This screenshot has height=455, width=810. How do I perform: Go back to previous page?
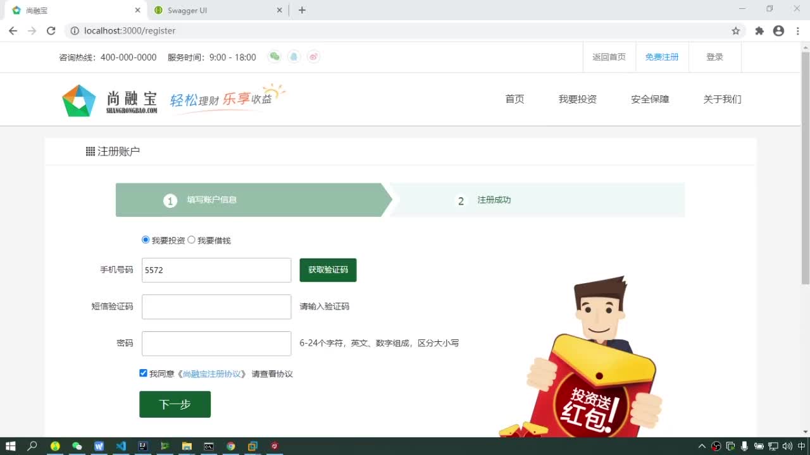click(13, 30)
